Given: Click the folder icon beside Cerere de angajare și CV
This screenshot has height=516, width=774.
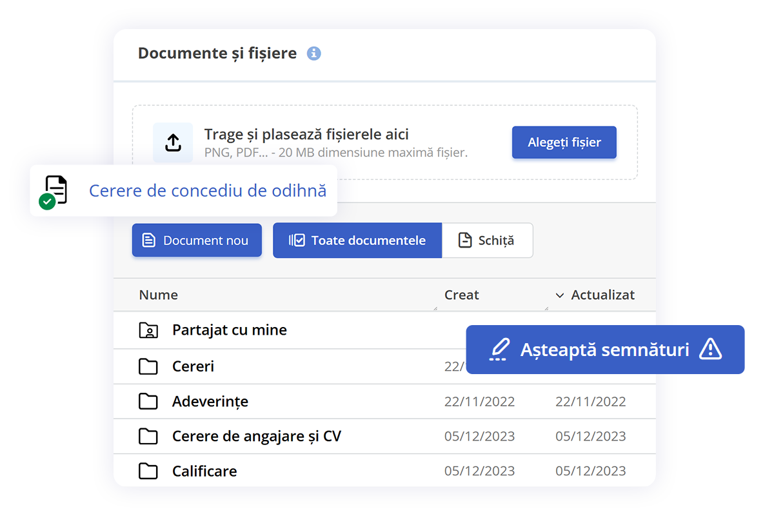Looking at the screenshot, I should (148, 437).
